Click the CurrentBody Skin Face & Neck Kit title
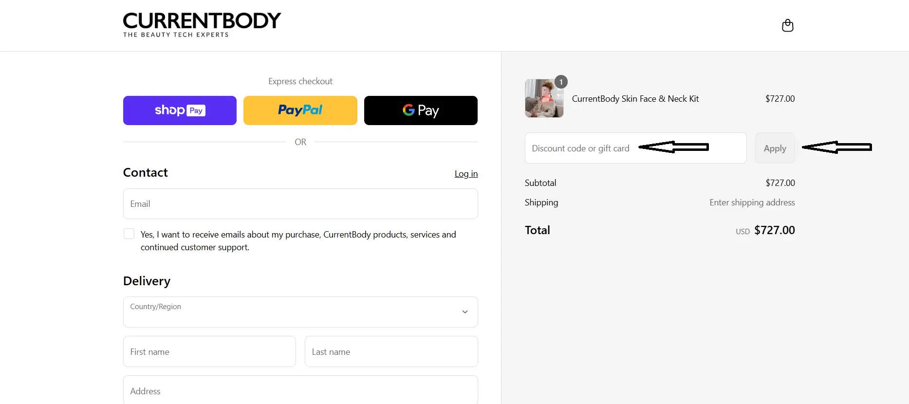This screenshot has height=404, width=909. coord(635,99)
